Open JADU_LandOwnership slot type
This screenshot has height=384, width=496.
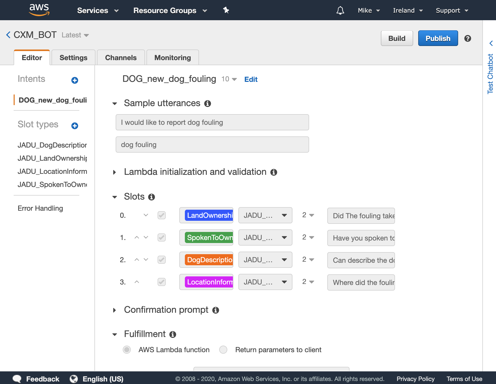point(52,158)
